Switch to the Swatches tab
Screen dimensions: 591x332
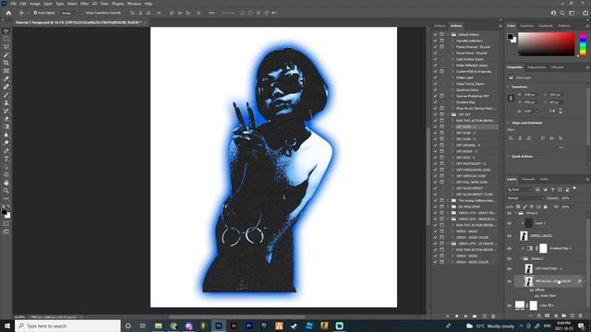[x=526, y=26]
